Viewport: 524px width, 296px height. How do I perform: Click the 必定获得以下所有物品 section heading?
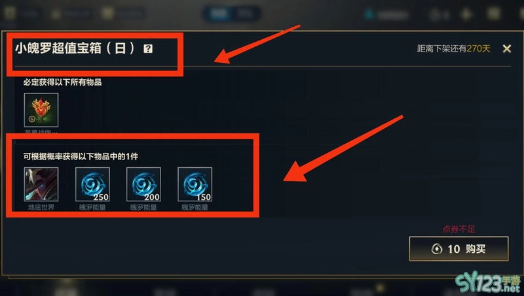pyautogui.click(x=62, y=82)
